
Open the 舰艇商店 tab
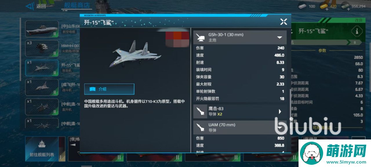[x=77, y=6]
